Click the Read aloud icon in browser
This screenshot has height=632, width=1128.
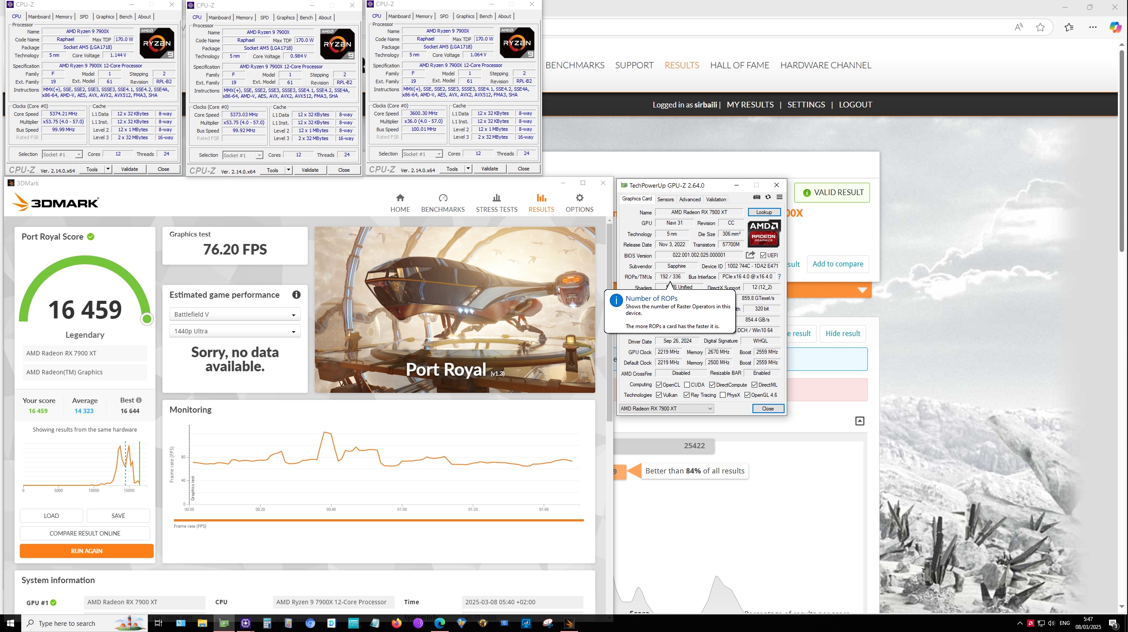pos(1018,27)
